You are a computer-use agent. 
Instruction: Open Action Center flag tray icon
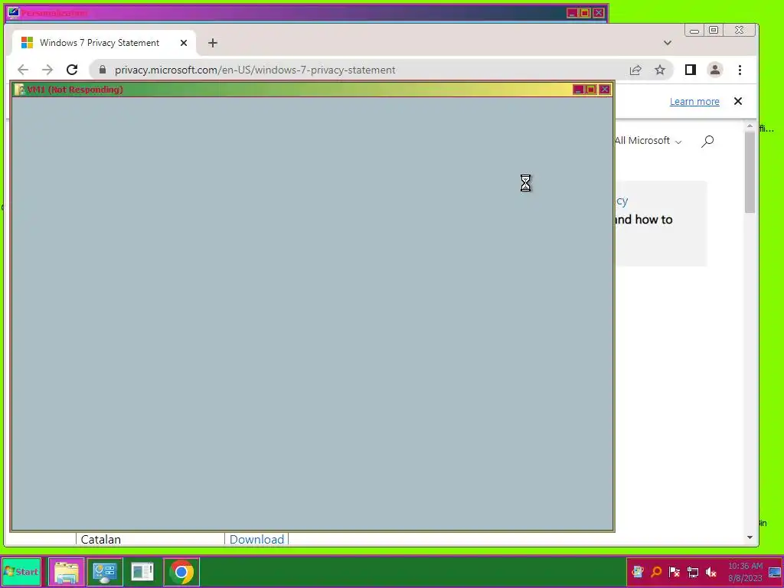click(x=674, y=571)
